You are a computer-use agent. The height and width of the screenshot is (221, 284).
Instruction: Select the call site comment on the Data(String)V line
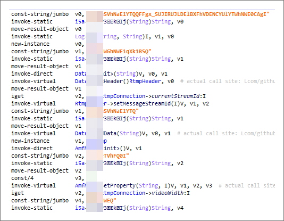(226, 134)
